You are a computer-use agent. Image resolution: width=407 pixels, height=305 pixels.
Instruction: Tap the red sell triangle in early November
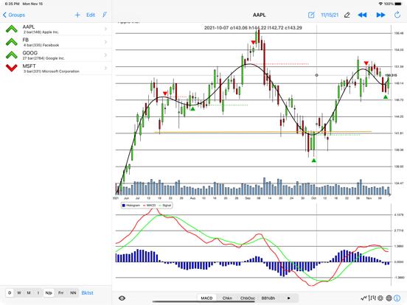tap(366, 63)
